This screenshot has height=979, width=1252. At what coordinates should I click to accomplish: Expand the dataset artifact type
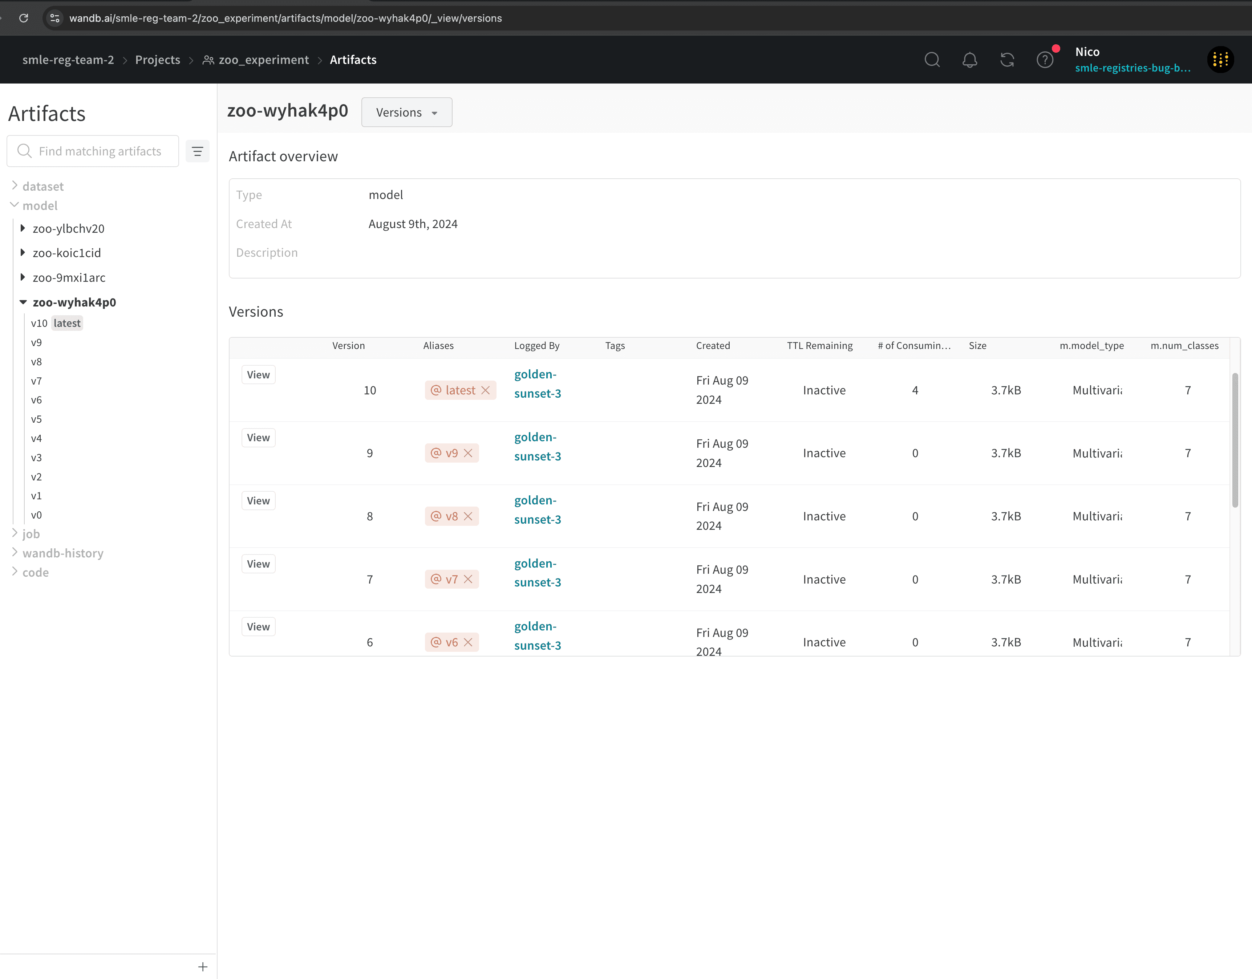click(15, 185)
